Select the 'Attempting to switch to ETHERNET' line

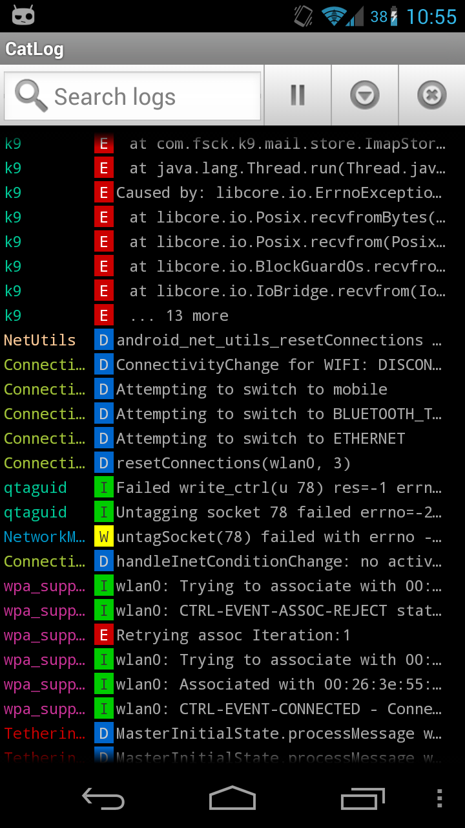click(x=260, y=439)
